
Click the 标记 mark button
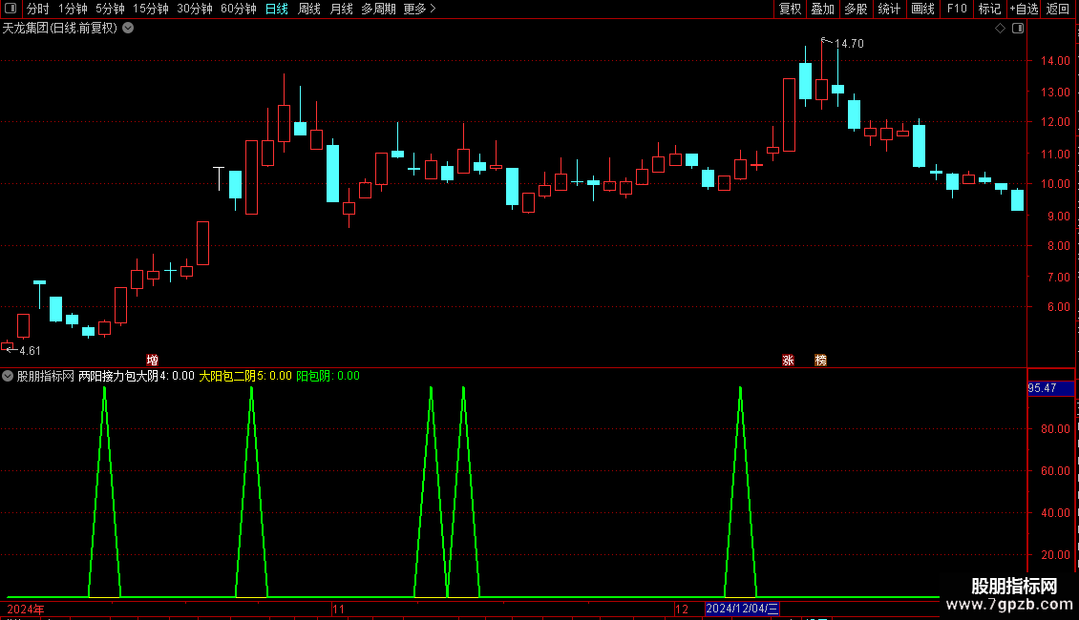tap(989, 9)
